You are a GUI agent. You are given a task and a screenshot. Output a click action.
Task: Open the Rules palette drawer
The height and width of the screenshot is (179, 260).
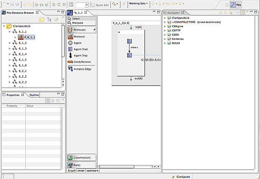[x=82, y=165]
